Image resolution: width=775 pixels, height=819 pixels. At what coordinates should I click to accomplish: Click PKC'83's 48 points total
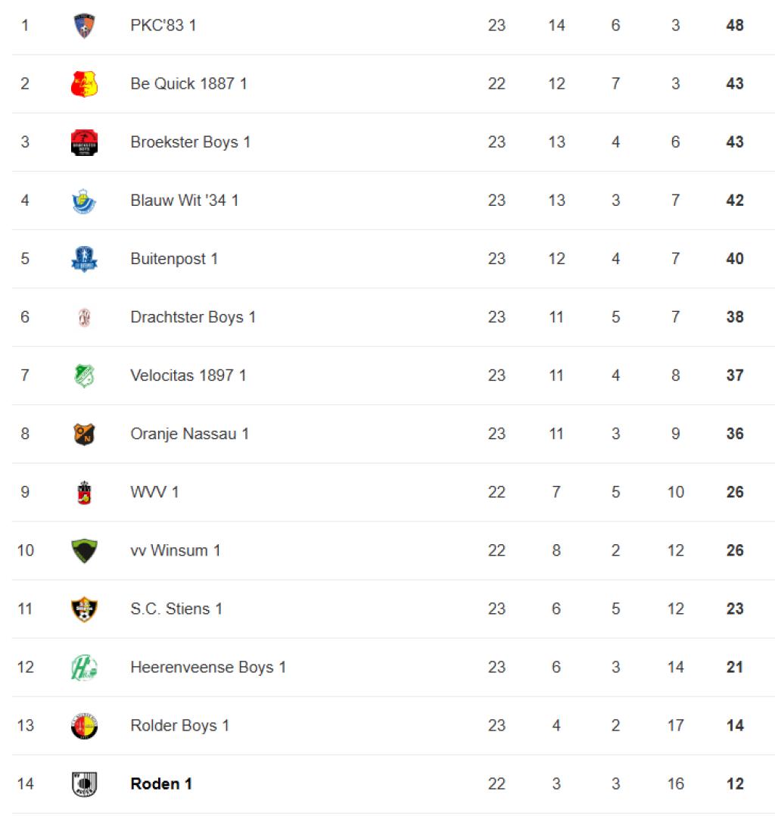pyautogui.click(x=735, y=25)
